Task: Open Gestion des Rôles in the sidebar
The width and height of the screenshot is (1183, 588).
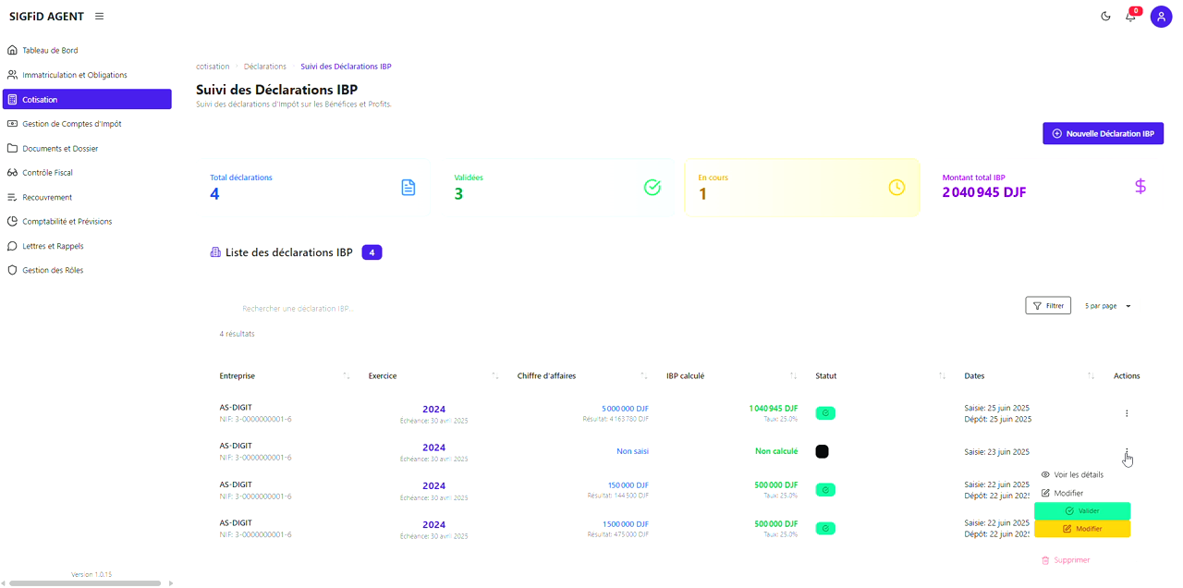Action: point(53,271)
